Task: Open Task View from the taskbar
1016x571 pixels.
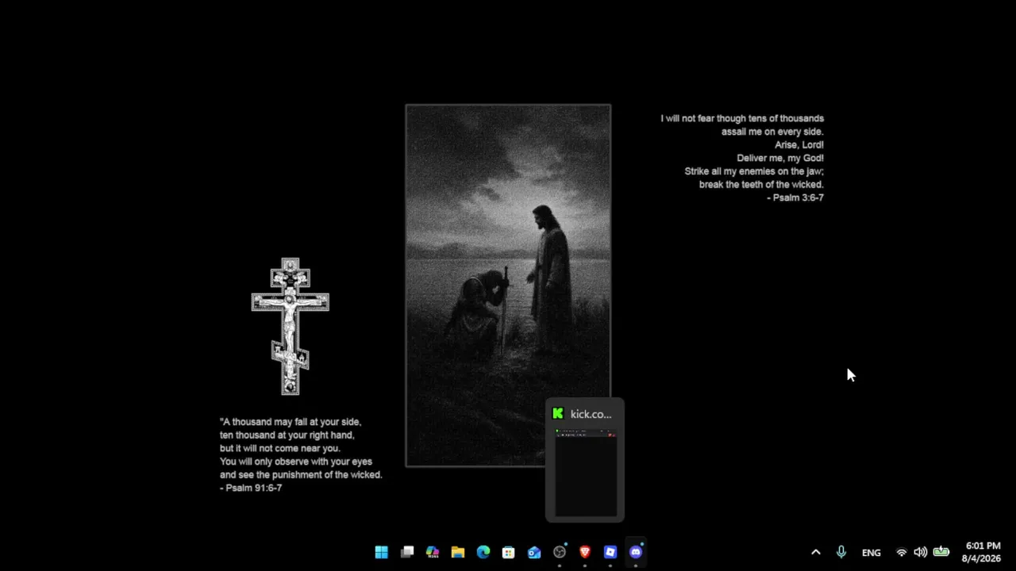Action: click(x=407, y=552)
